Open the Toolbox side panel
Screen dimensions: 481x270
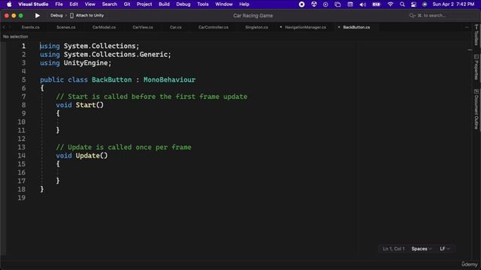tap(476, 35)
